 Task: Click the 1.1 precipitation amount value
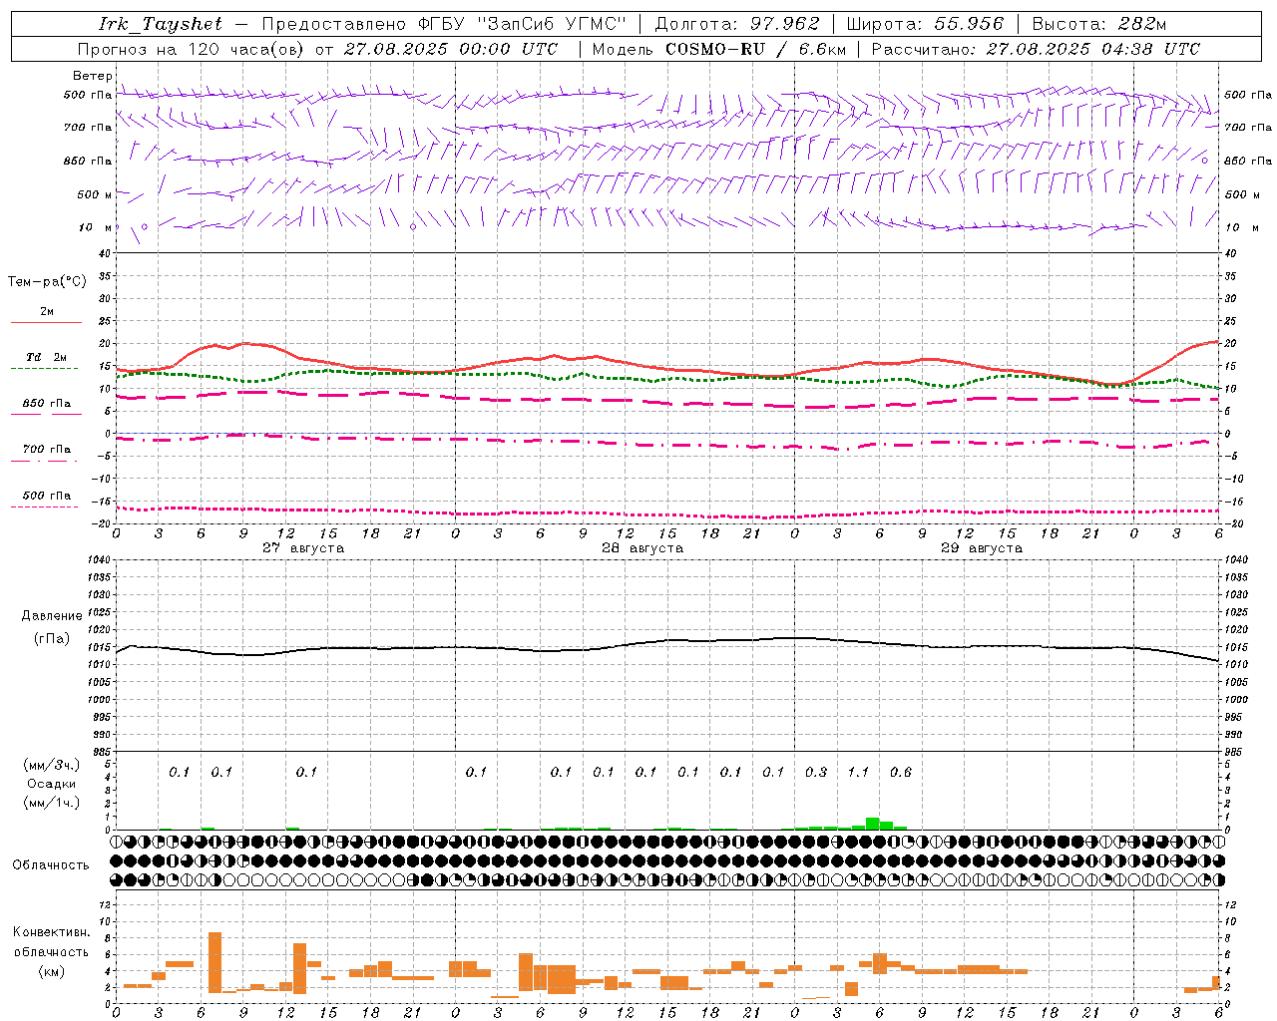(858, 773)
